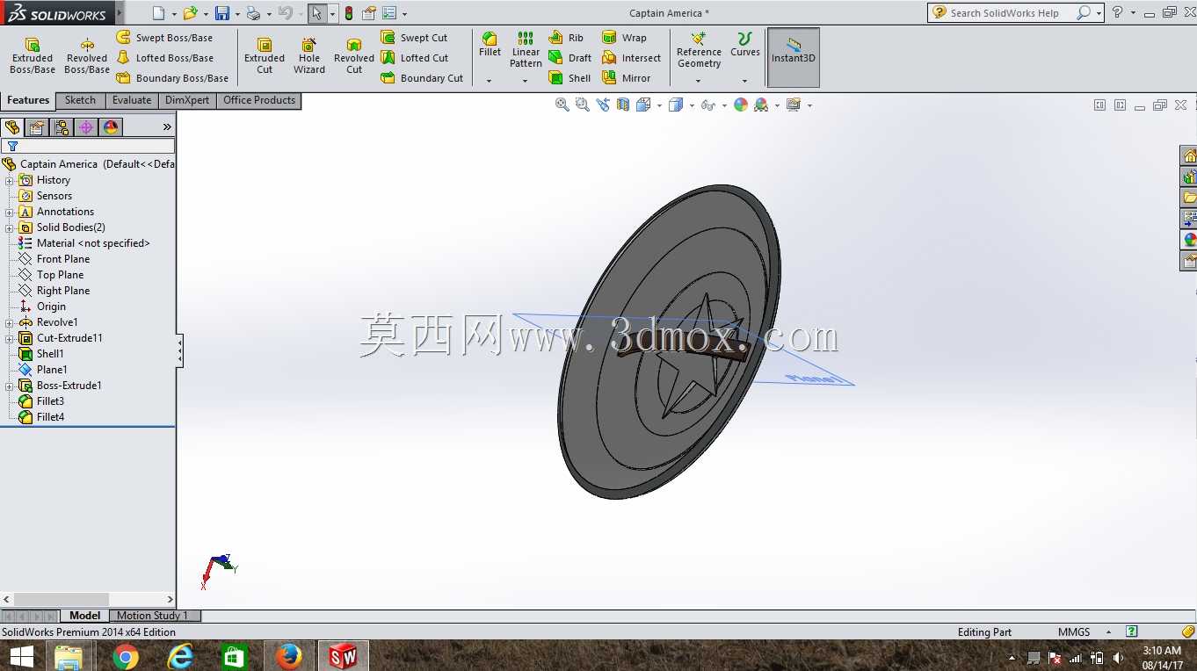Image resolution: width=1197 pixels, height=671 pixels.
Task: Open the Reference Geometry tool
Action: click(699, 51)
